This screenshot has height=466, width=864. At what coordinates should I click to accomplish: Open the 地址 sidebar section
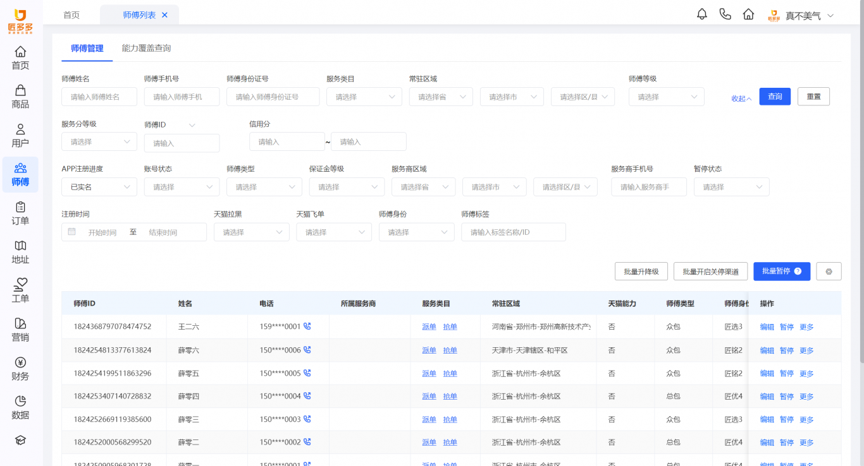(x=20, y=252)
